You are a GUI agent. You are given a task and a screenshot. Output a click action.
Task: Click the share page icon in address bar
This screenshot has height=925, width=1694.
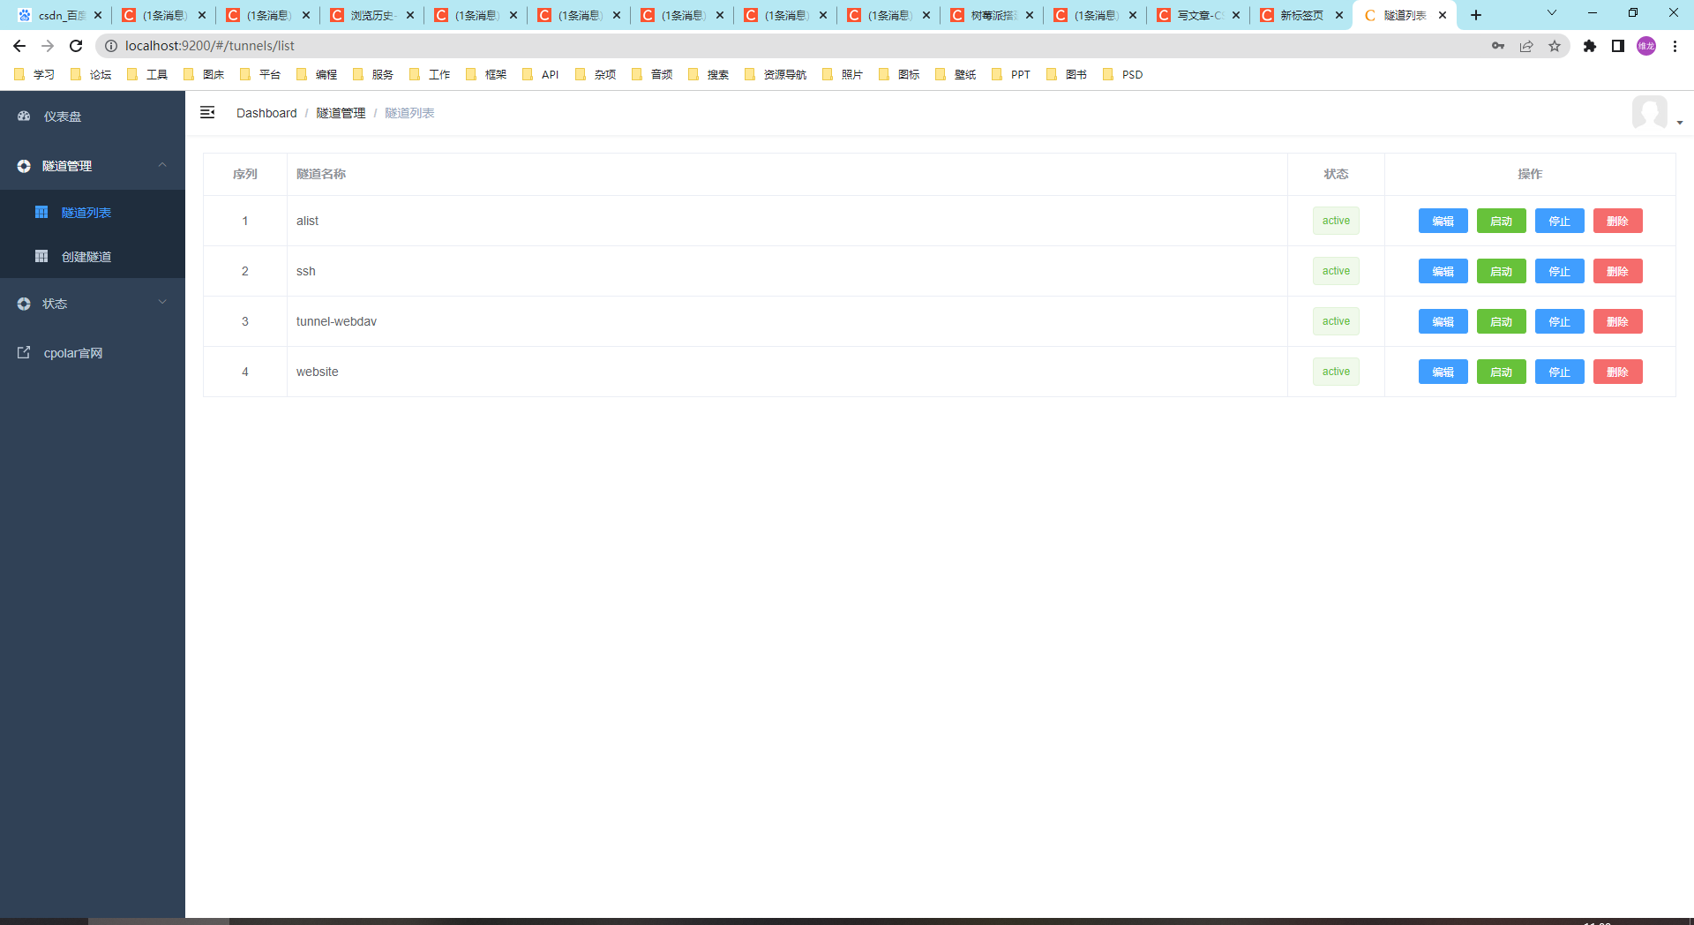pyautogui.click(x=1526, y=46)
